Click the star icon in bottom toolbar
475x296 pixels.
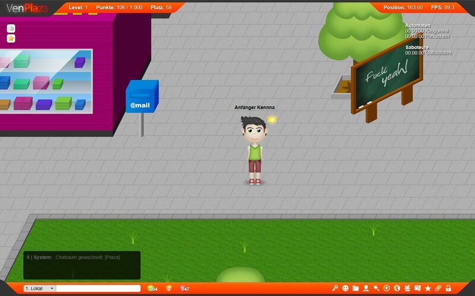(427, 288)
